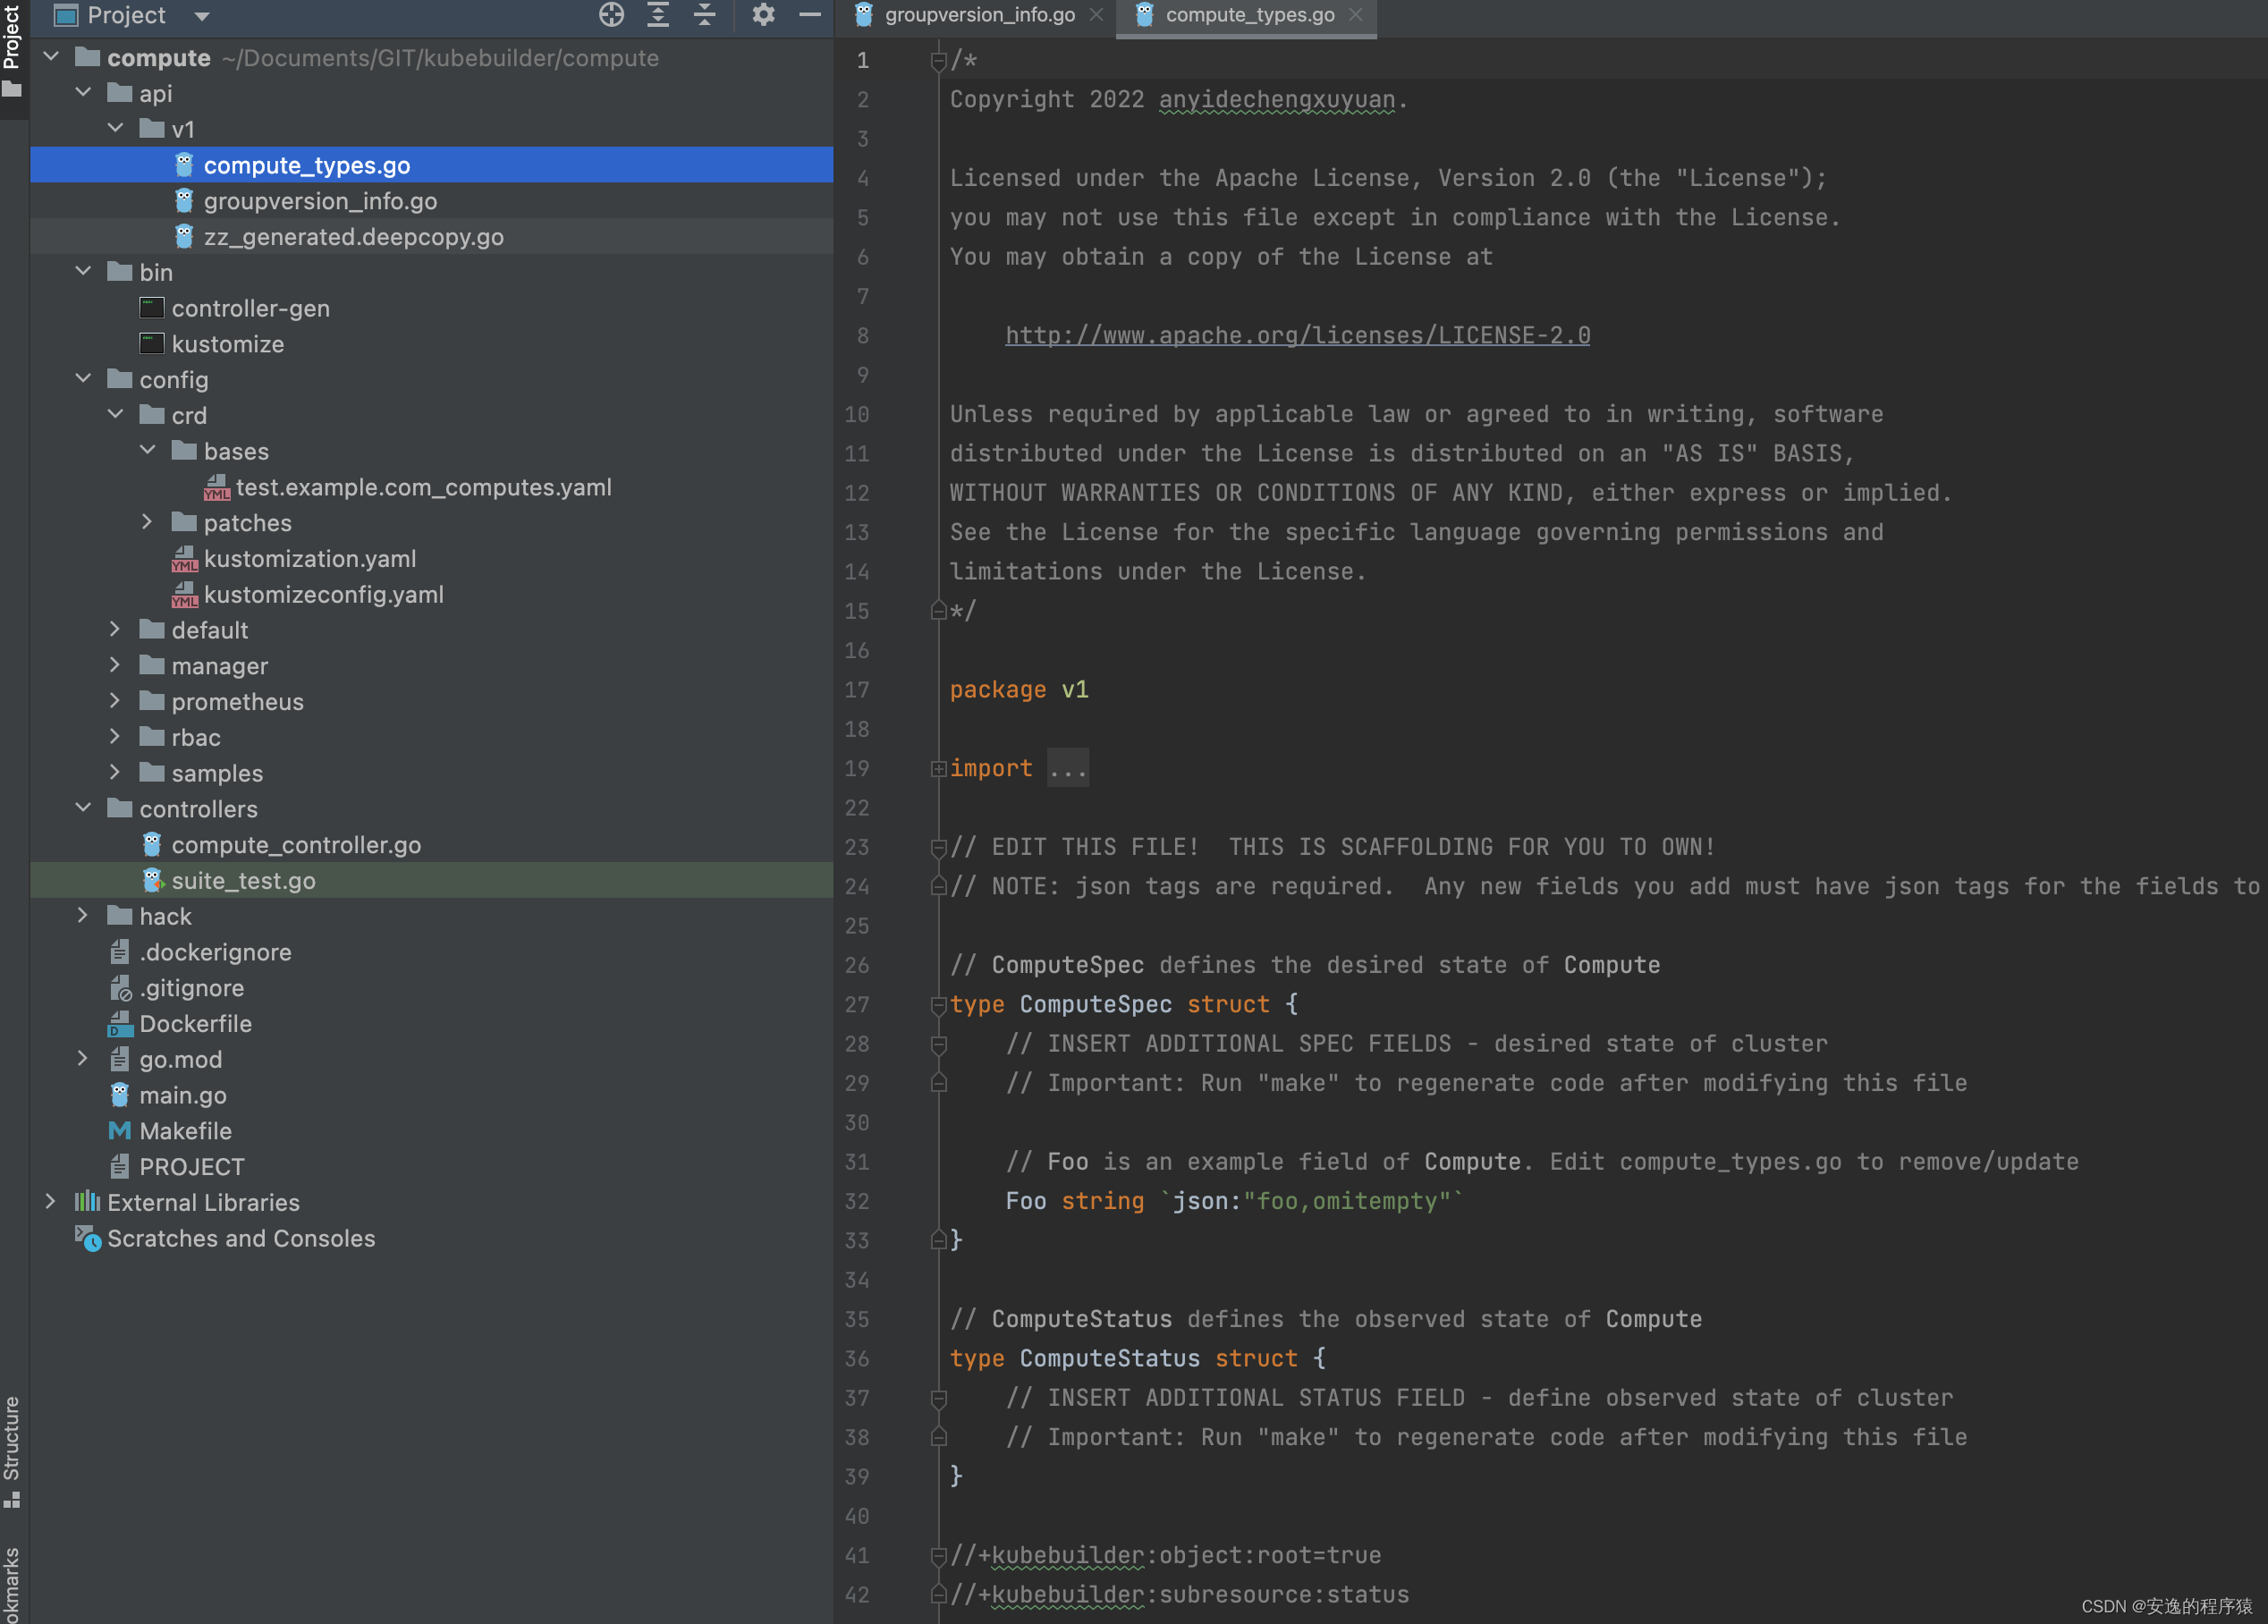Open the Project panel settings gear
The width and height of the screenshot is (2268, 1624).
pos(763,15)
